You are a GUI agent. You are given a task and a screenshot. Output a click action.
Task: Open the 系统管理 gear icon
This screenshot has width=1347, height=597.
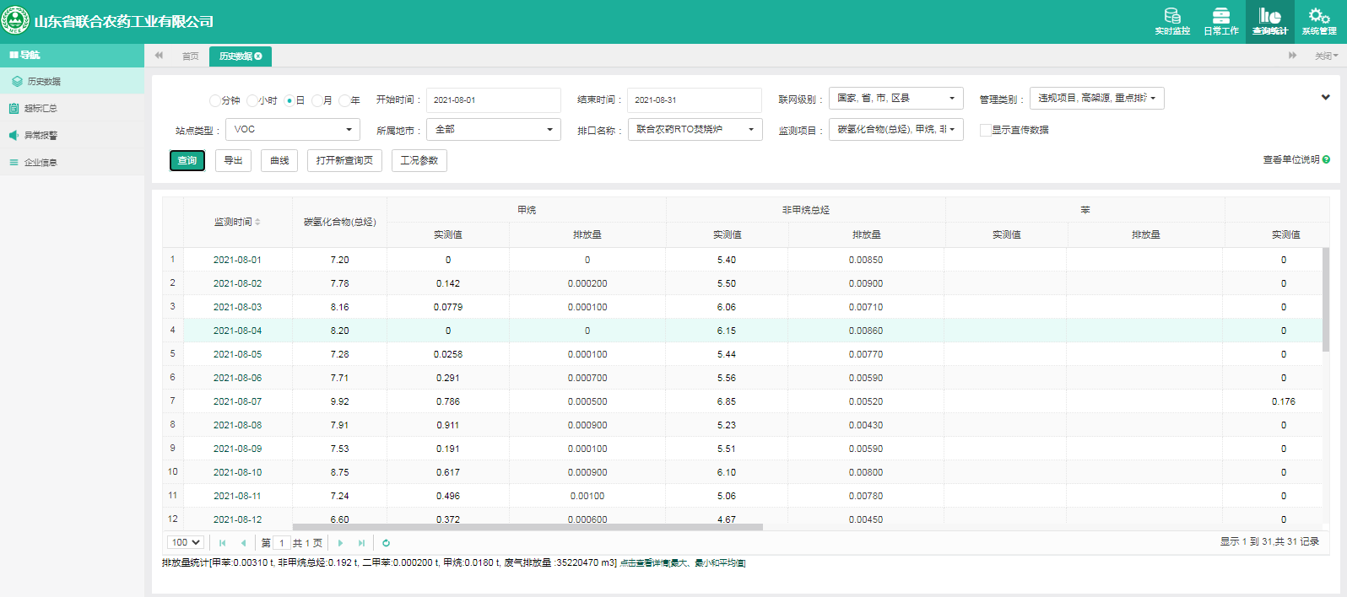pos(1318,20)
